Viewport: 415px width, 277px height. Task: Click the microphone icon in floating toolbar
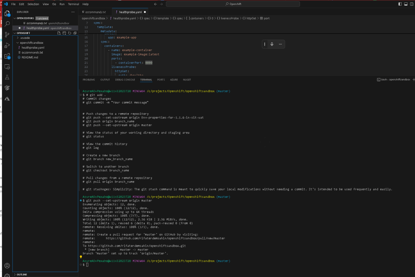[272, 44]
